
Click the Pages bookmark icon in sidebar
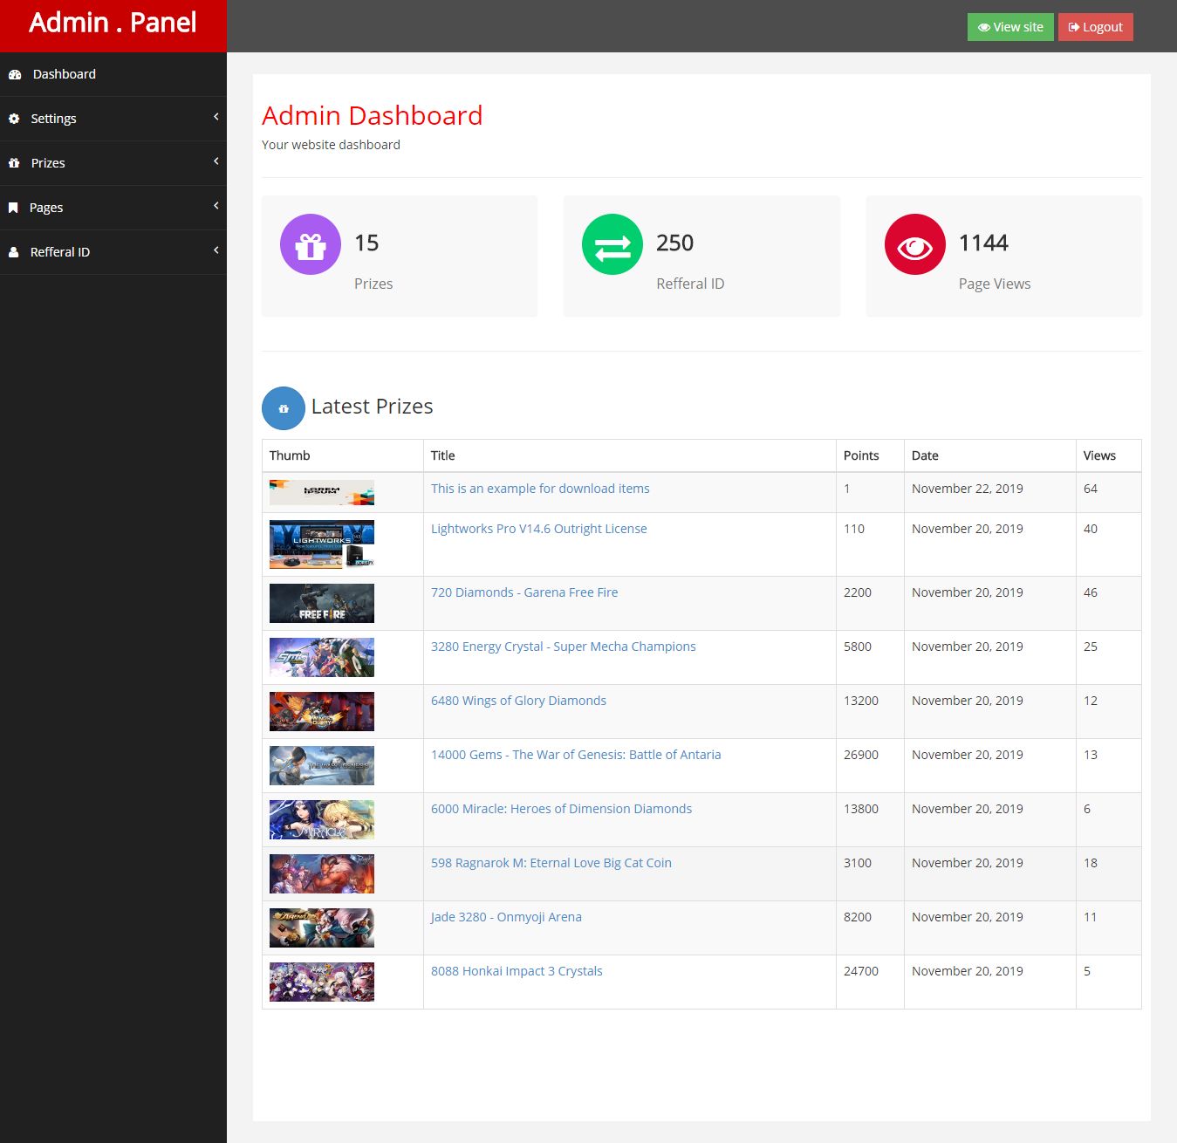(13, 208)
